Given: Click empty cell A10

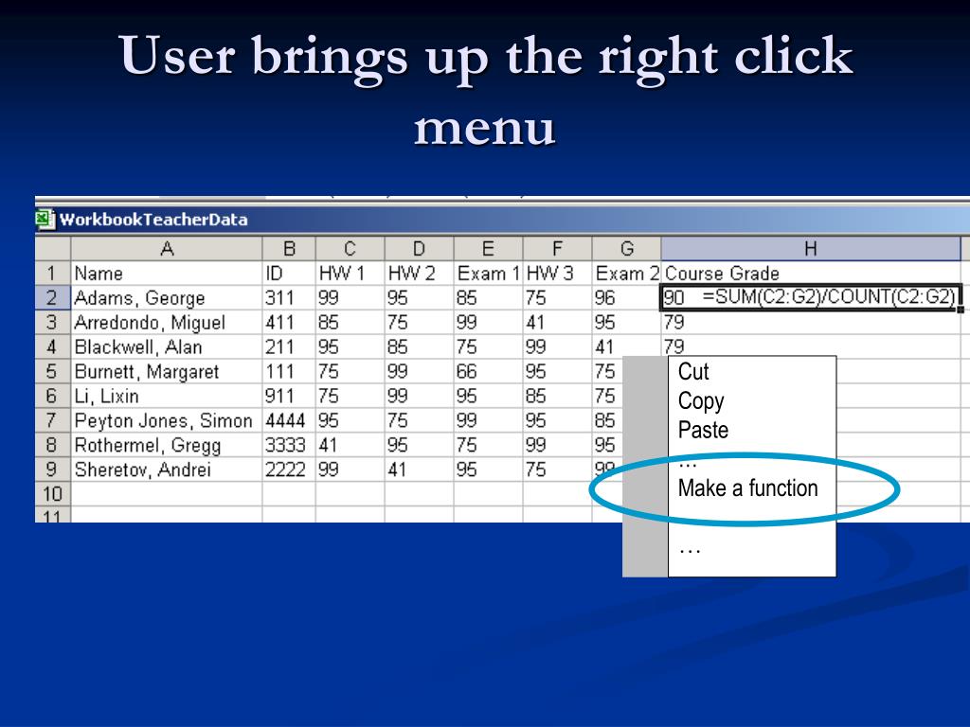Looking at the screenshot, I should pos(167,494).
